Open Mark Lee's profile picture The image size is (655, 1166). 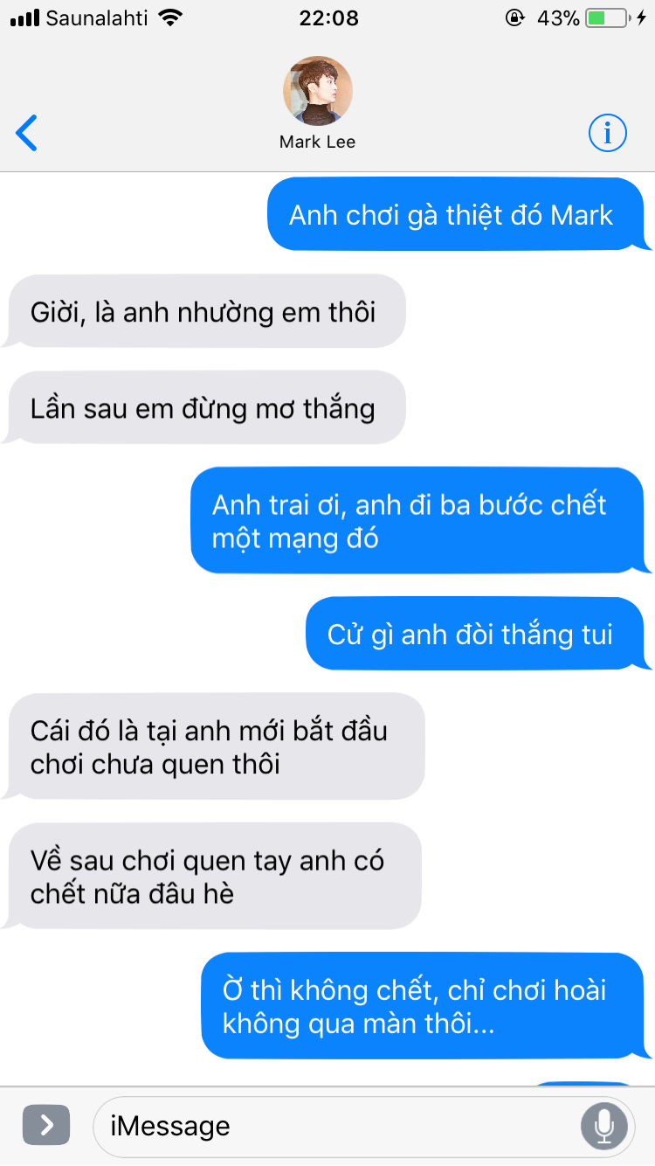pyautogui.click(x=317, y=91)
